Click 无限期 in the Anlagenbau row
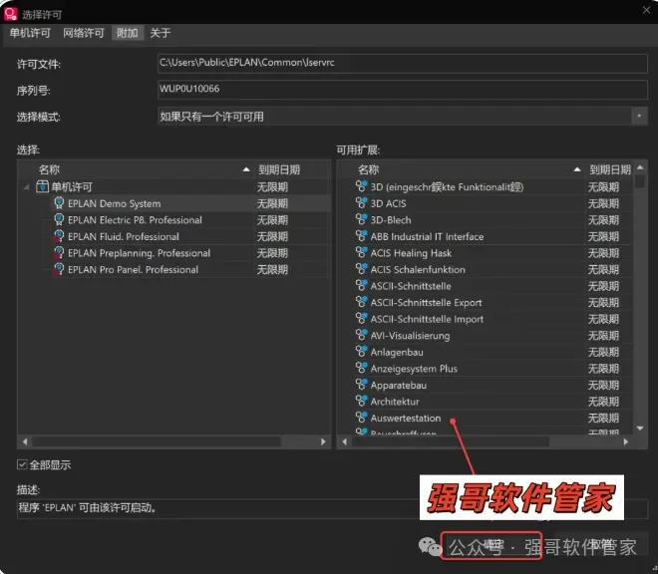The image size is (658, 574). [603, 352]
